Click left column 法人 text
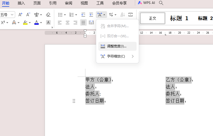The width and height of the screenshot is (213, 136). pyautogui.click(x=90, y=87)
